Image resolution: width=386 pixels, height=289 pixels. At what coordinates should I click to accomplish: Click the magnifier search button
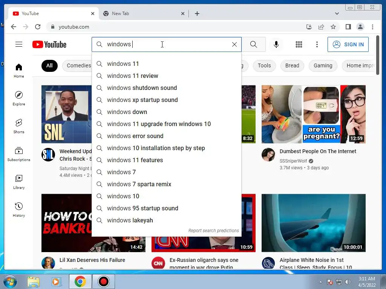pos(254,44)
